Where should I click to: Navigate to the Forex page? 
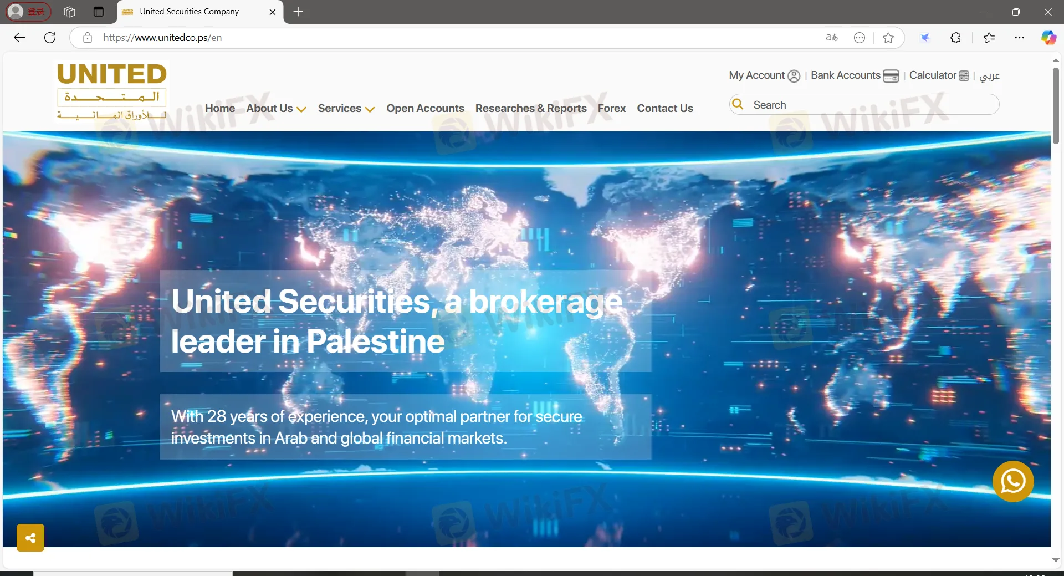pos(612,109)
